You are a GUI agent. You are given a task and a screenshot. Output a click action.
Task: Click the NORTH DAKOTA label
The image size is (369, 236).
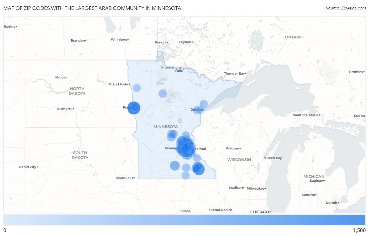pyautogui.click(x=77, y=91)
